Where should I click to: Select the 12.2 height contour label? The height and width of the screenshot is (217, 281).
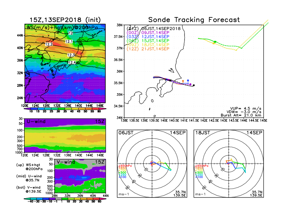coord(49,44)
